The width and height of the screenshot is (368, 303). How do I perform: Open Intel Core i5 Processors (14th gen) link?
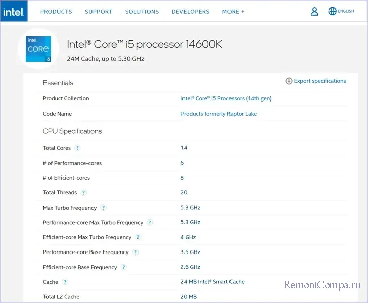226,98
